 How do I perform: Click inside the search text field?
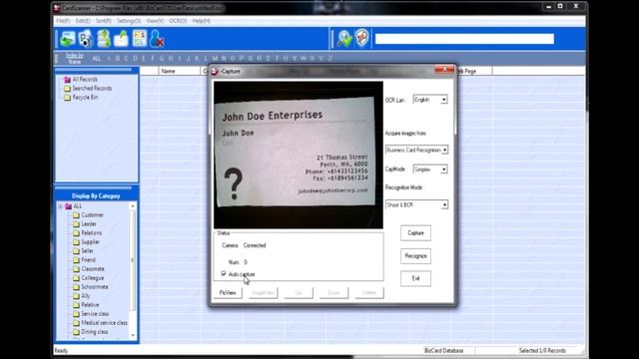click(464, 39)
